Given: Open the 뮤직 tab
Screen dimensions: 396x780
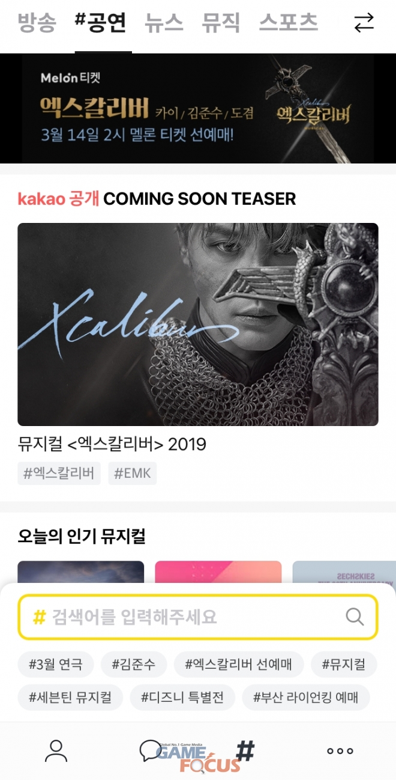Looking at the screenshot, I should [x=221, y=23].
